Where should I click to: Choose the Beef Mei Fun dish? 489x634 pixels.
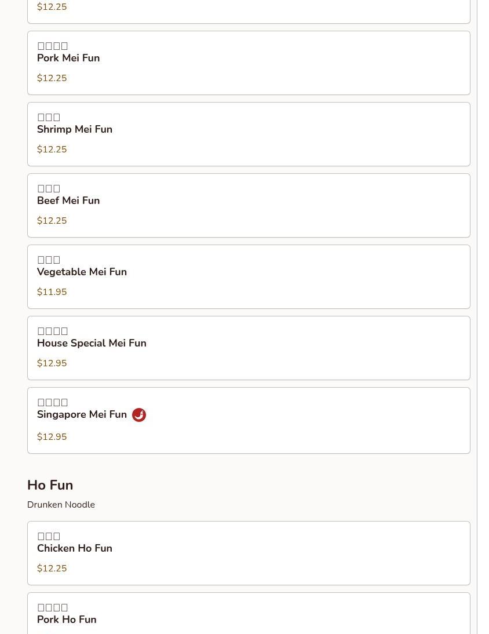pyautogui.click(x=68, y=201)
